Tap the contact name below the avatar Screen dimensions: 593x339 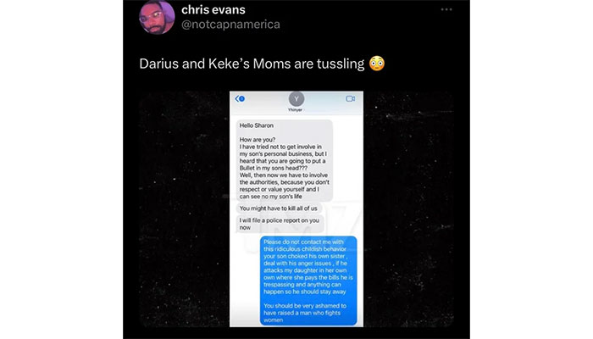pos(295,109)
